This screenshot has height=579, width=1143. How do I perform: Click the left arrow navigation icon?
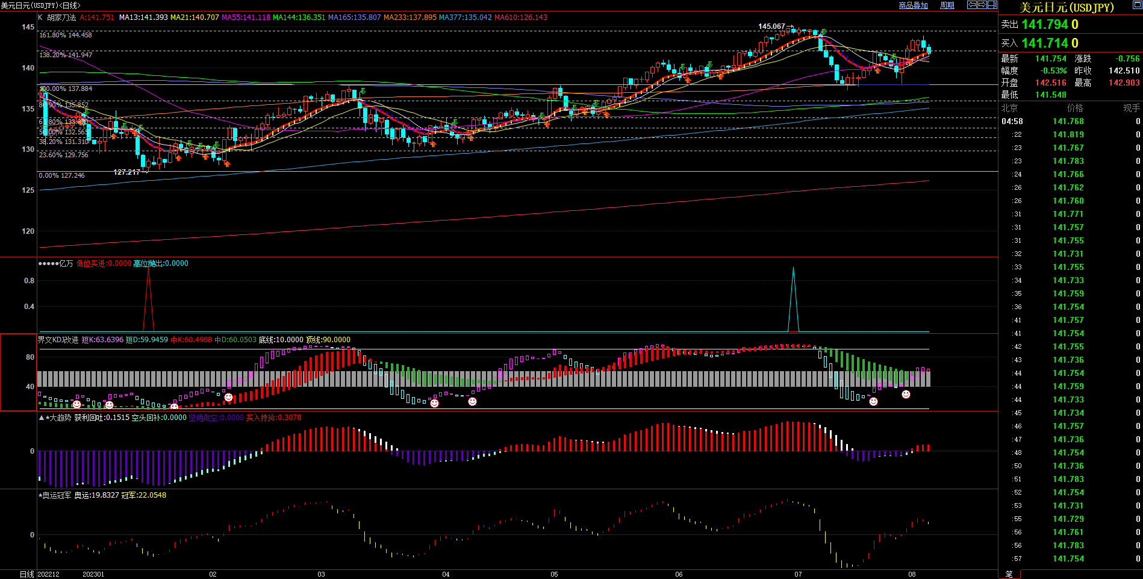click(972, 5)
